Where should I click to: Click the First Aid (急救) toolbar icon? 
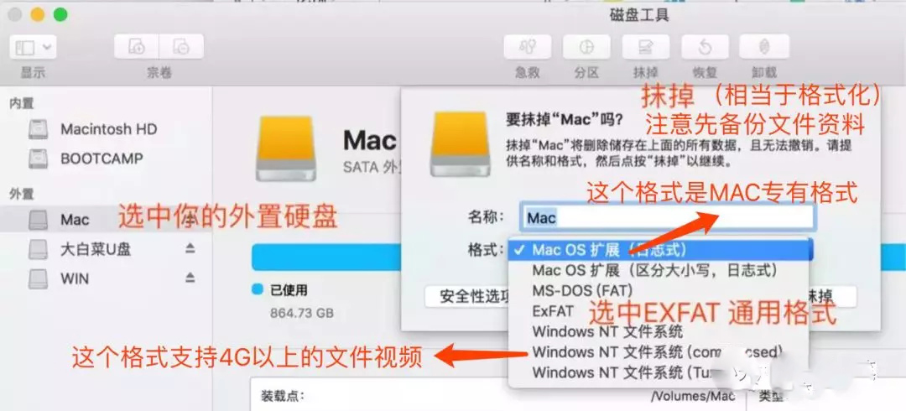coord(527,47)
